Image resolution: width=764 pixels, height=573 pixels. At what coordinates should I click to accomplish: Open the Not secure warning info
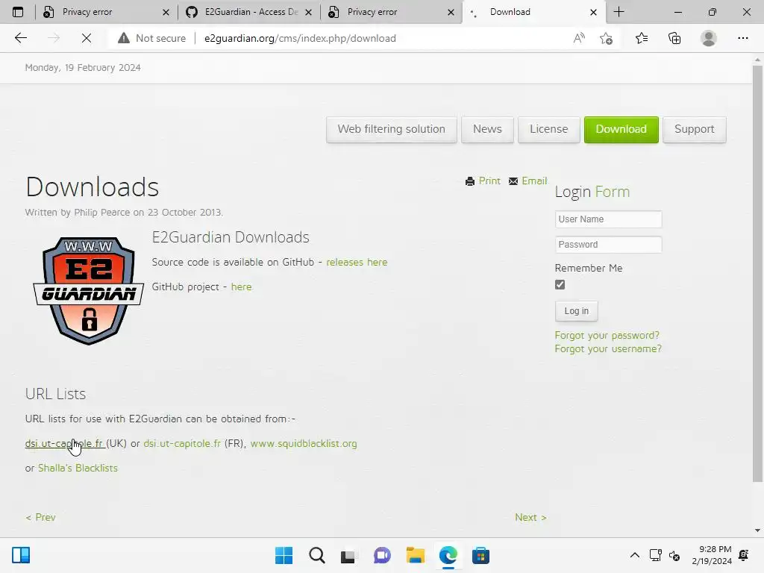tap(152, 38)
